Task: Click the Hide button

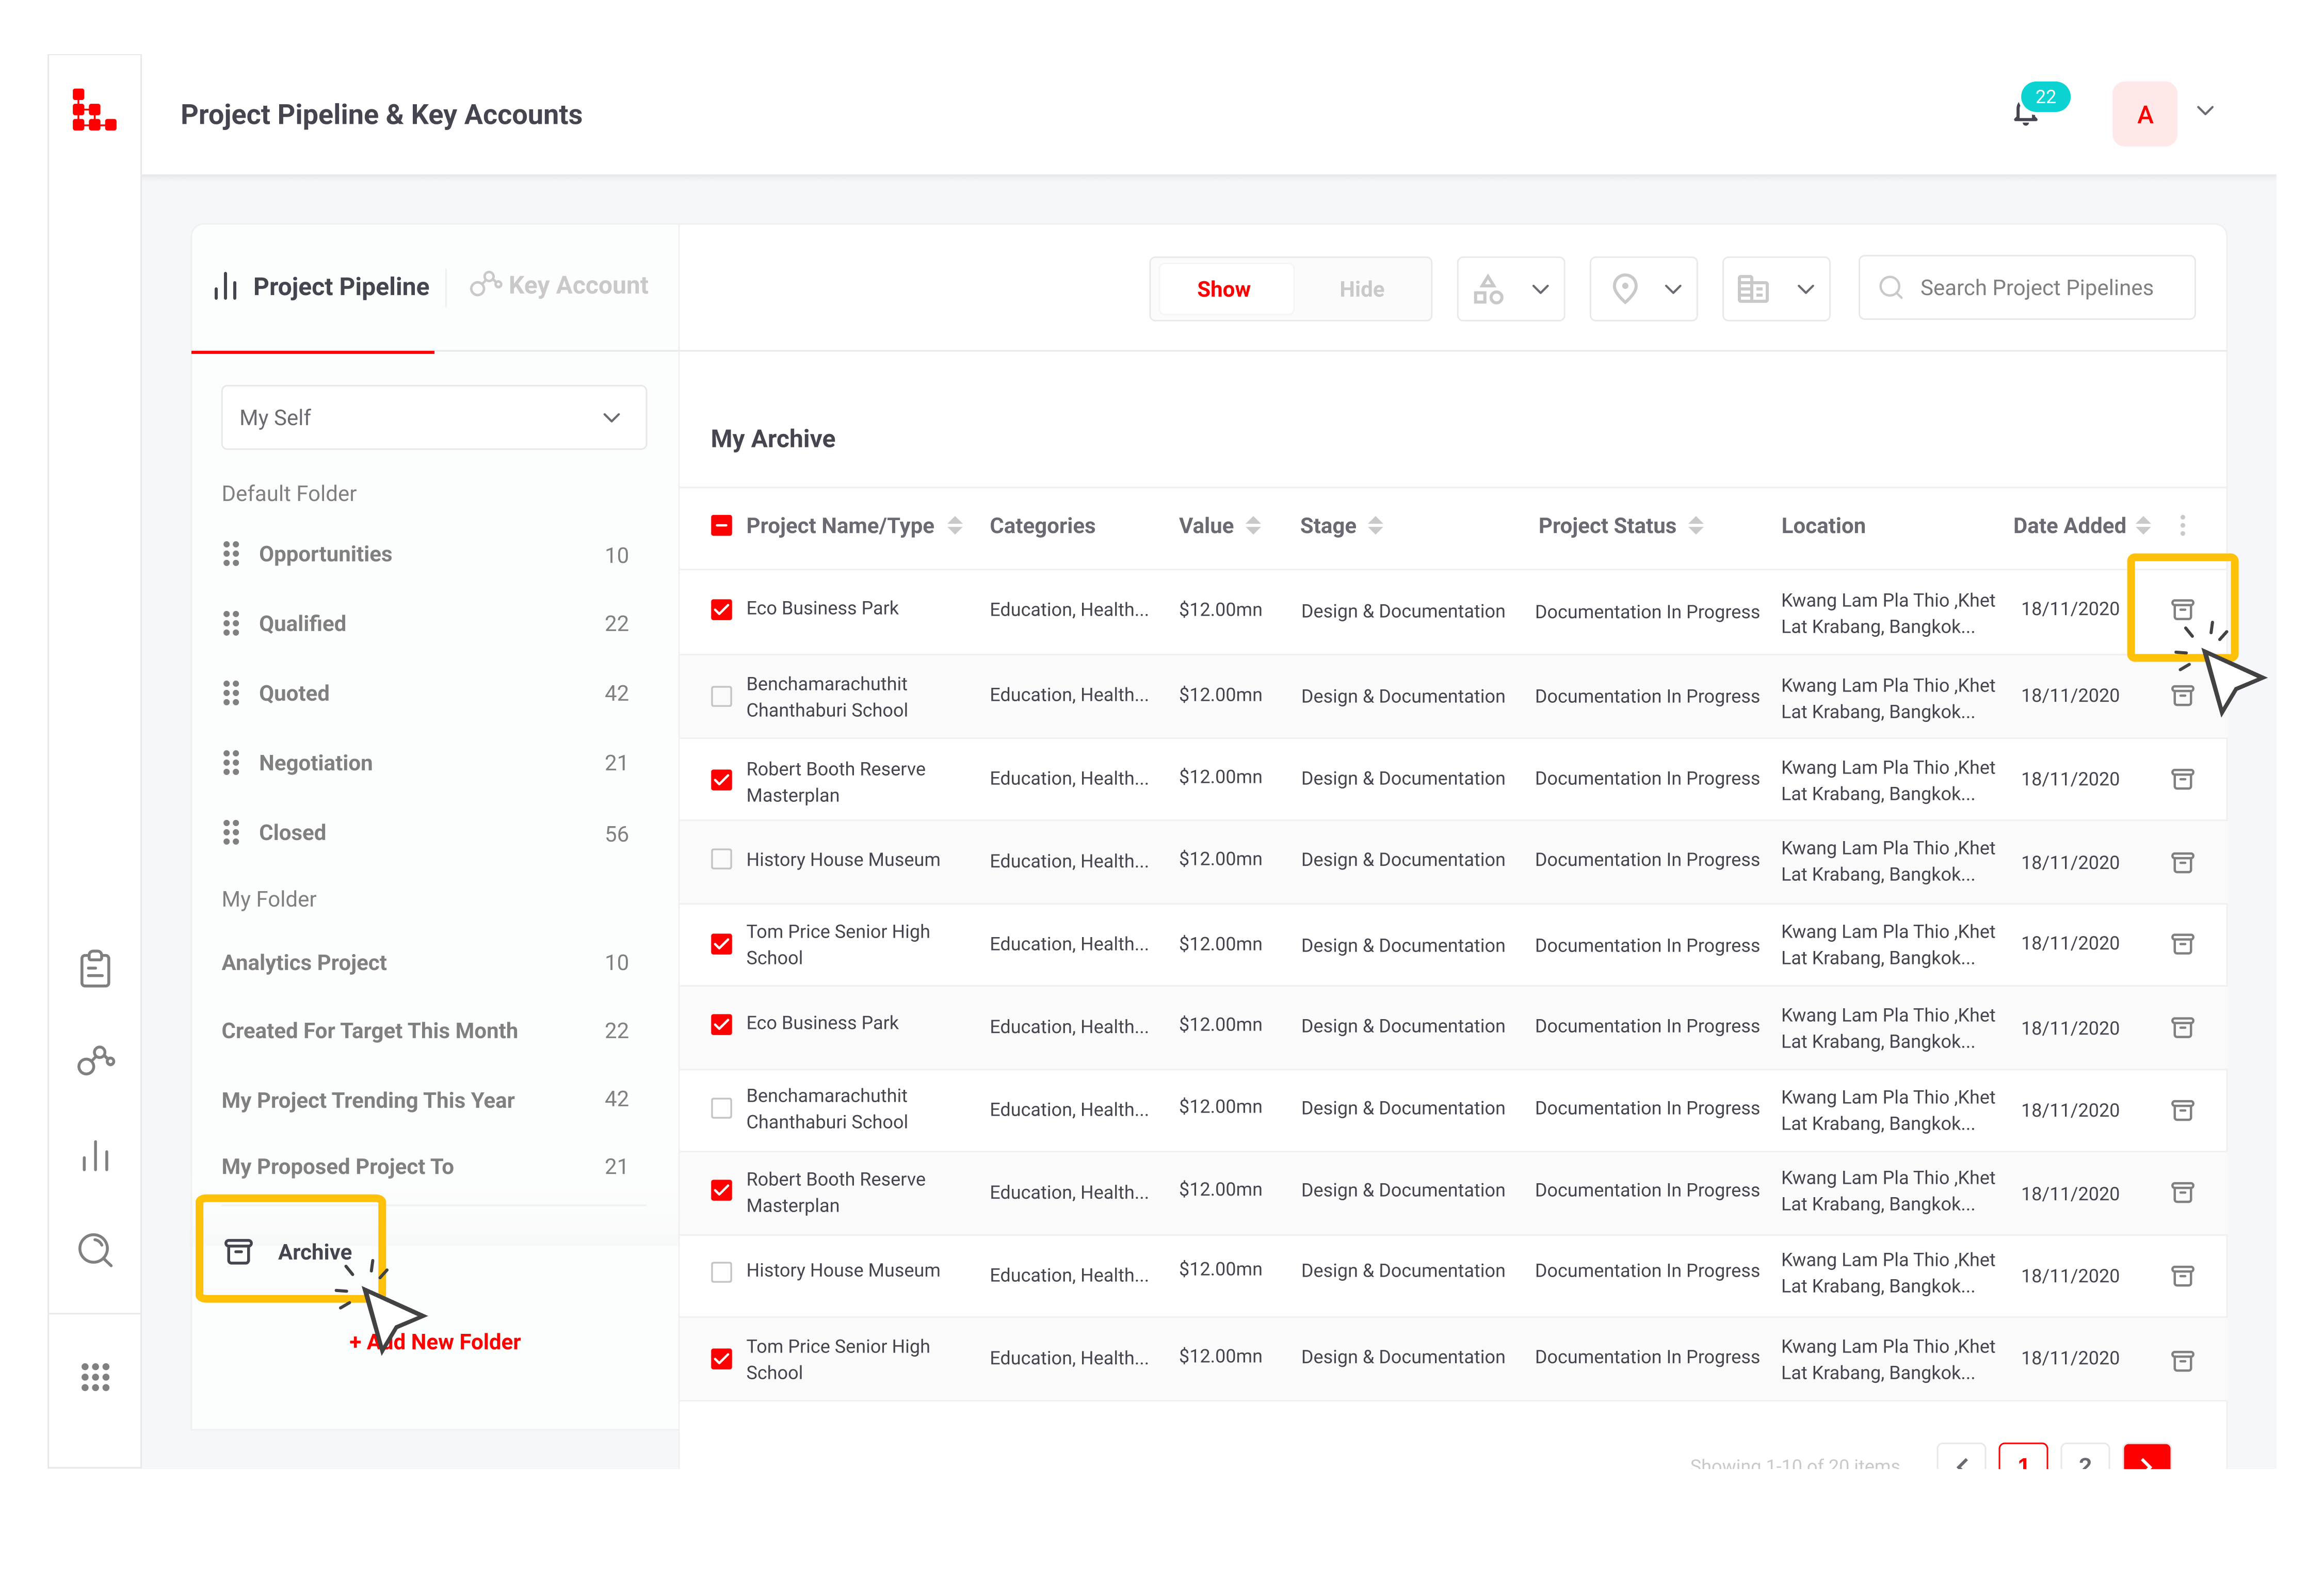Action: coord(1361,289)
